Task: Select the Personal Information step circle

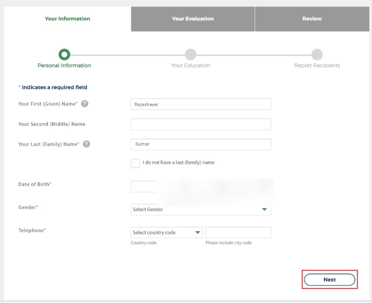Action: pyautogui.click(x=64, y=54)
